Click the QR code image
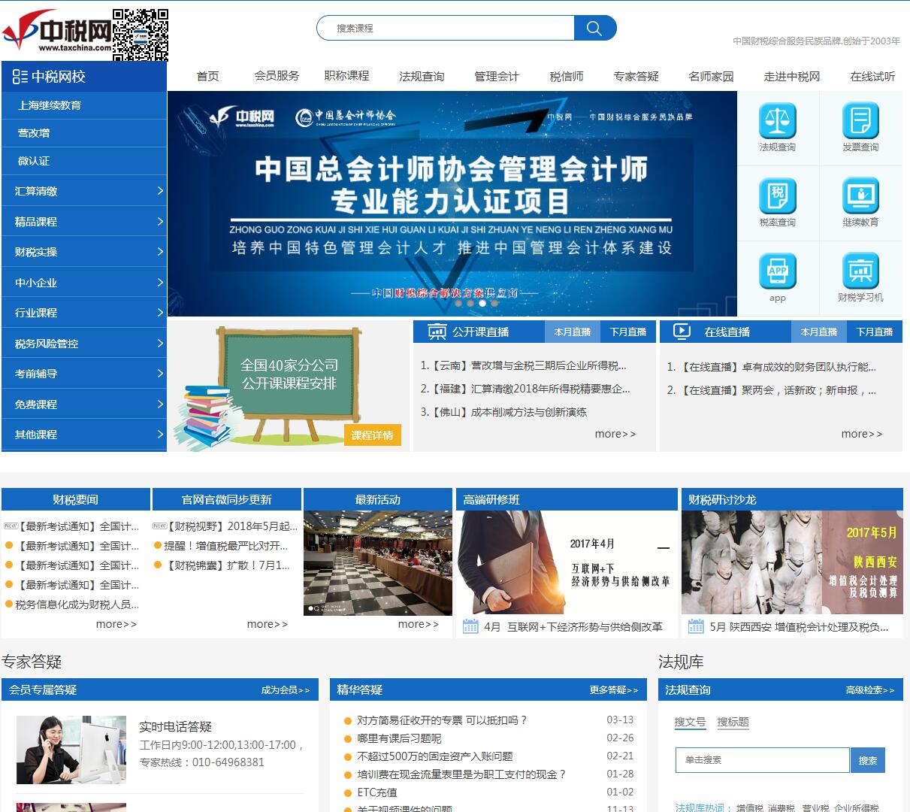This screenshot has height=812, width=910. (141, 35)
